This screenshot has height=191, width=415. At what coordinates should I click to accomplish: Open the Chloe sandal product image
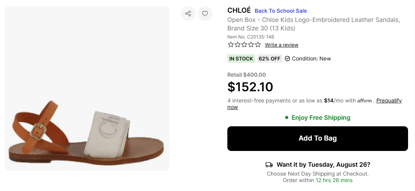[87, 89]
